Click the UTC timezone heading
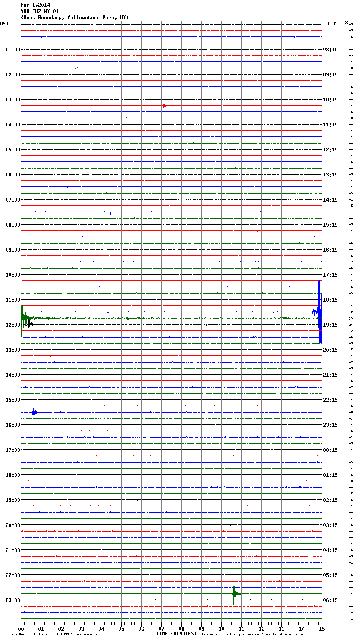This screenshot has height=640, width=355. (x=332, y=24)
